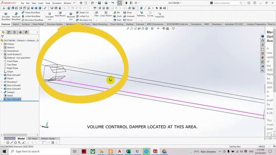Select Front Plane in tree
The image size is (276, 155).
click(x=11, y=61)
